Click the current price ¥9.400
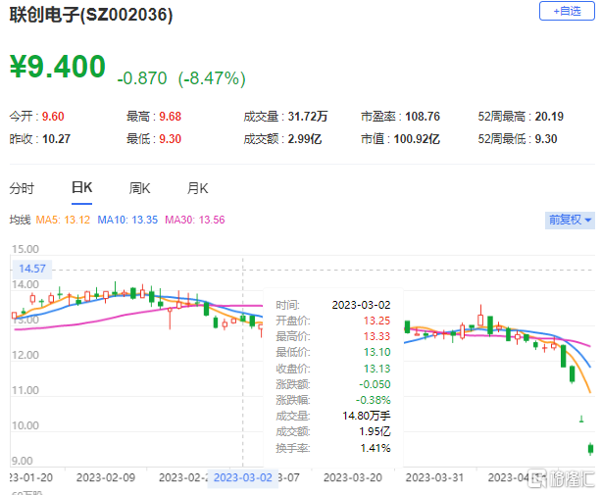601x495 pixels. 58,67
